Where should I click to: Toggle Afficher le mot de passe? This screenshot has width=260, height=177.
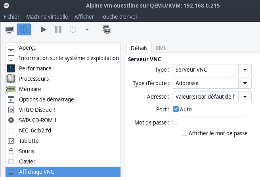tap(184, 133)
